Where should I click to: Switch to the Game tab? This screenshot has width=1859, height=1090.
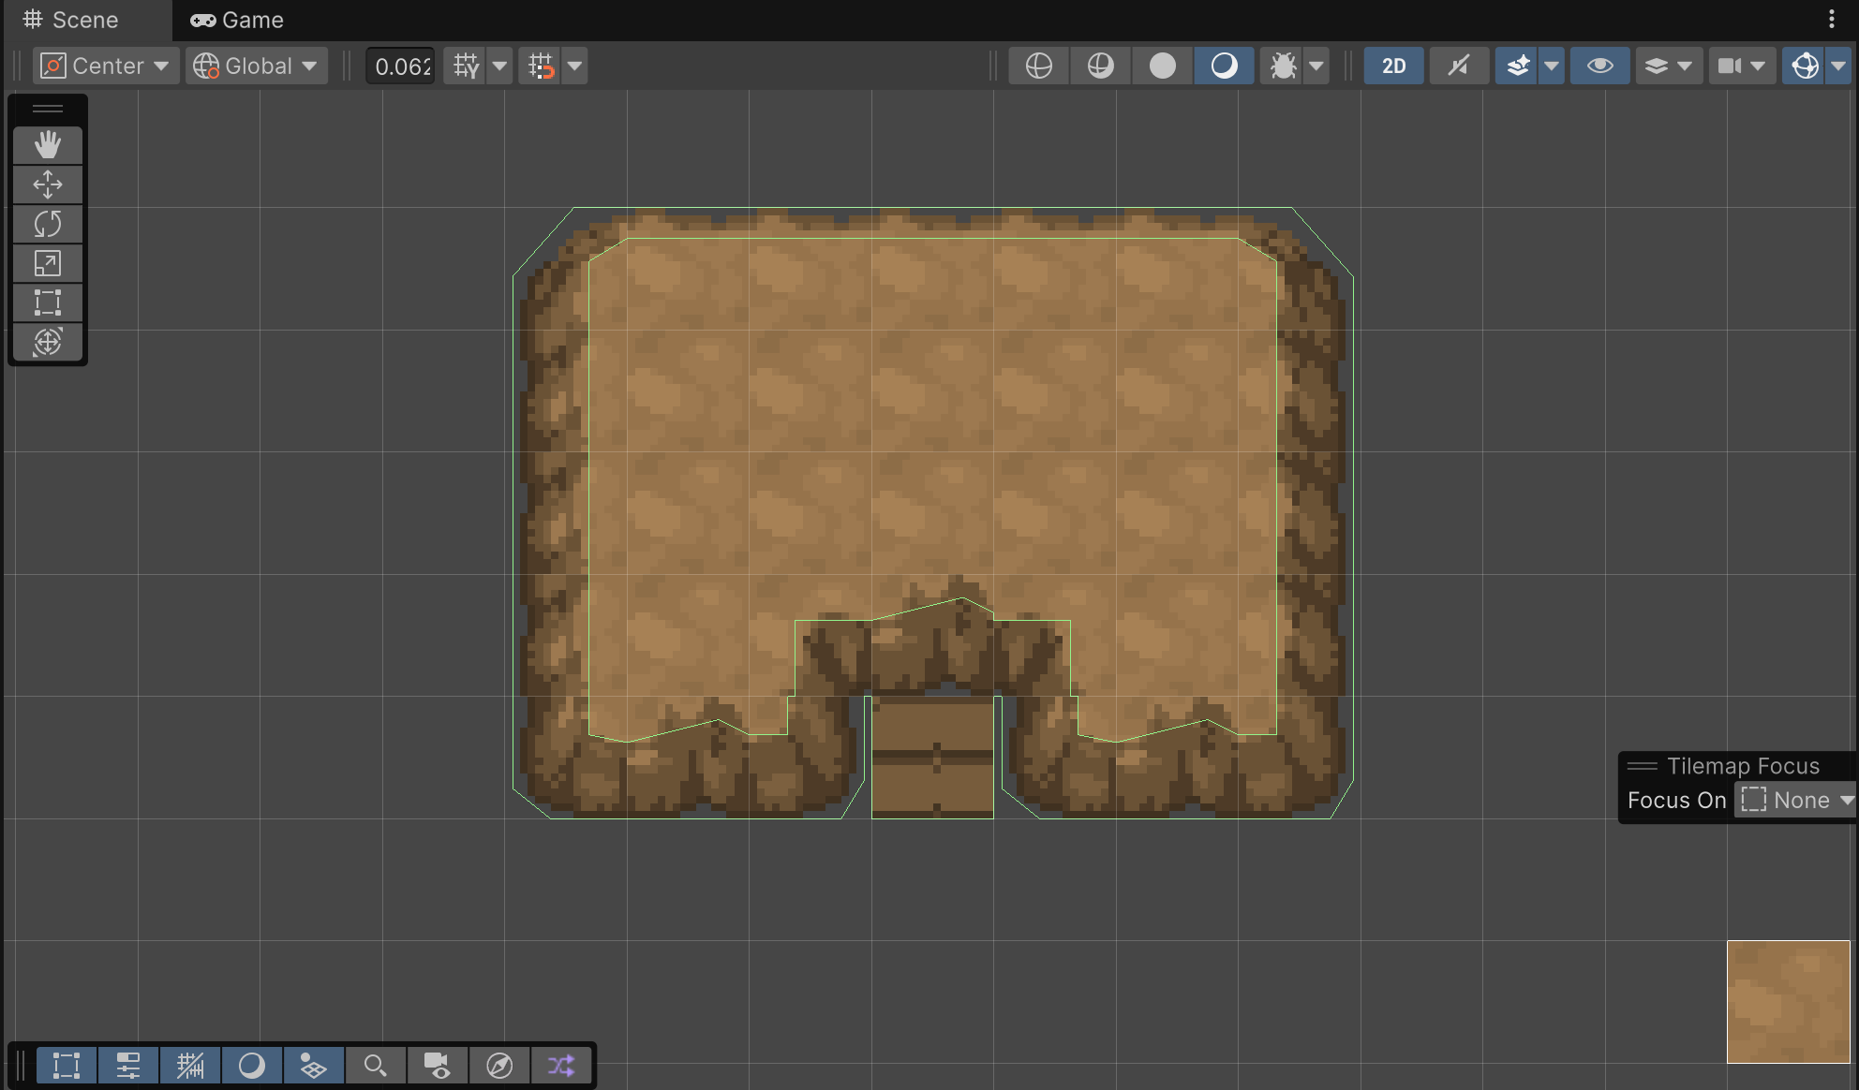point(236,20)
